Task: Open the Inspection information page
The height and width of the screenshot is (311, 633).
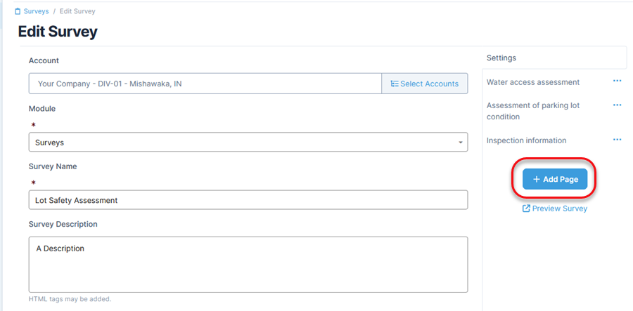Action: tap(526, 140)
